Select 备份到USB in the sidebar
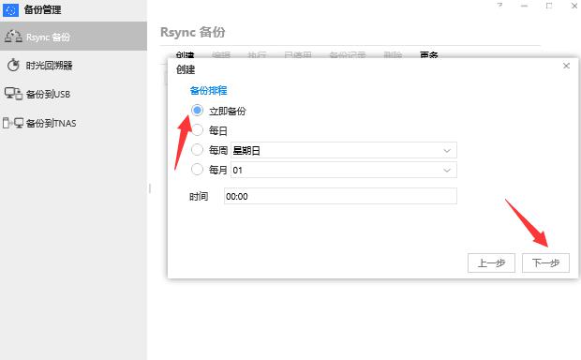This screenshot has width=581, height=360. pos(73,94)
